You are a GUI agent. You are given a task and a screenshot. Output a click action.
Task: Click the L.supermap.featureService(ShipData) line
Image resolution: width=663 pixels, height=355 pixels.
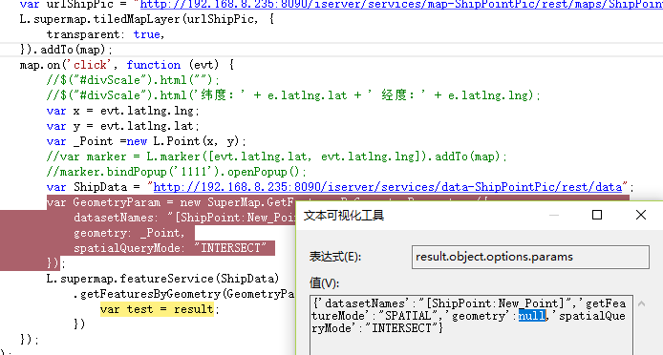coord(163,279)
